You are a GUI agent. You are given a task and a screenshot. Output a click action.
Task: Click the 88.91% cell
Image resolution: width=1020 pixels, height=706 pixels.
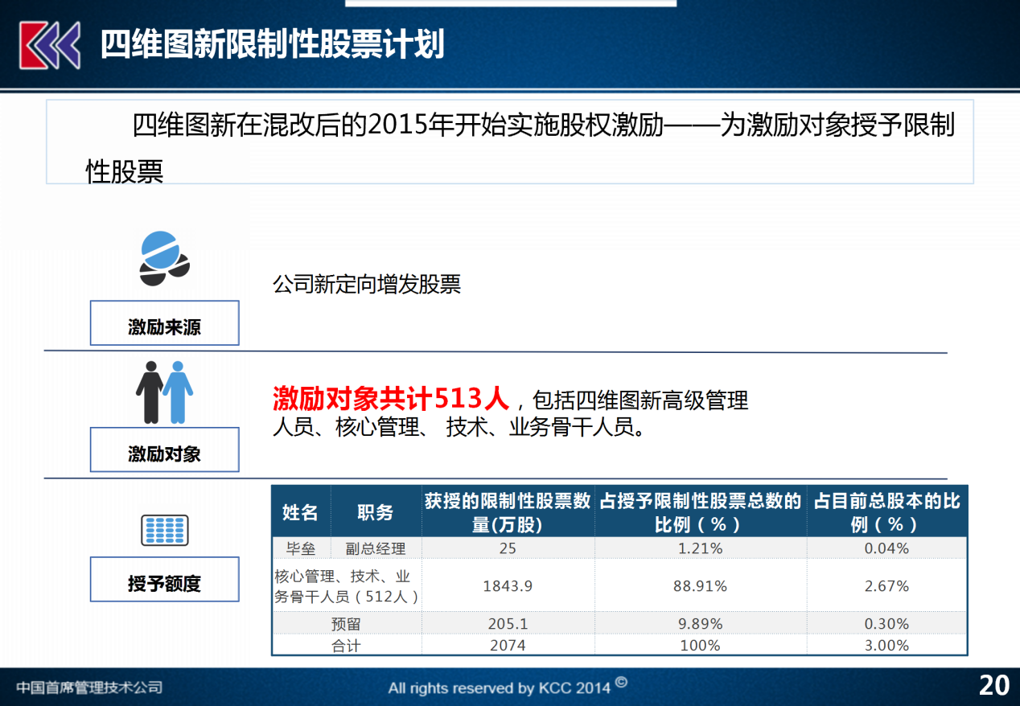pyautogui.click(x=700, y=586)
